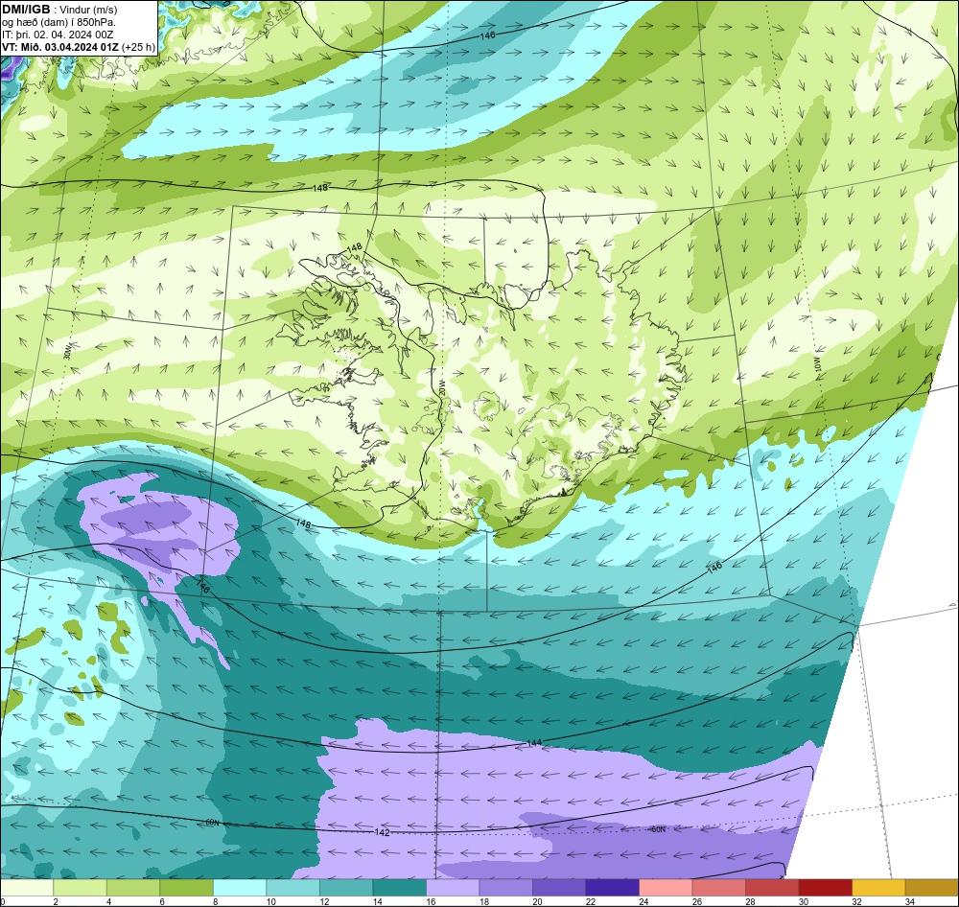Click the legend tick value '24'
The image size is (959, 907).
643,901
